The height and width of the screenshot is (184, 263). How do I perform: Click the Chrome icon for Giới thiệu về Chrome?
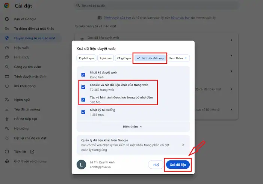pyautogui.click(x=7, y=161)
